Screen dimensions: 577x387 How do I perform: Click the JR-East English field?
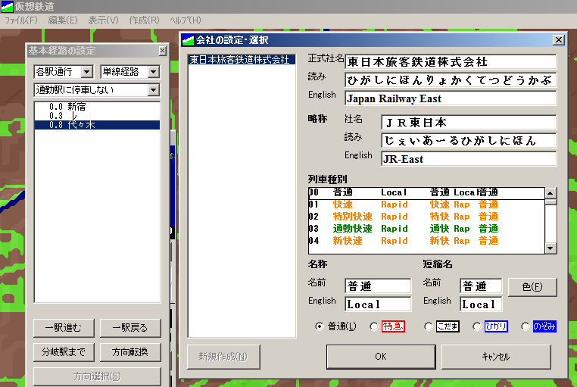pyautogui.click(x=469, y=159)
